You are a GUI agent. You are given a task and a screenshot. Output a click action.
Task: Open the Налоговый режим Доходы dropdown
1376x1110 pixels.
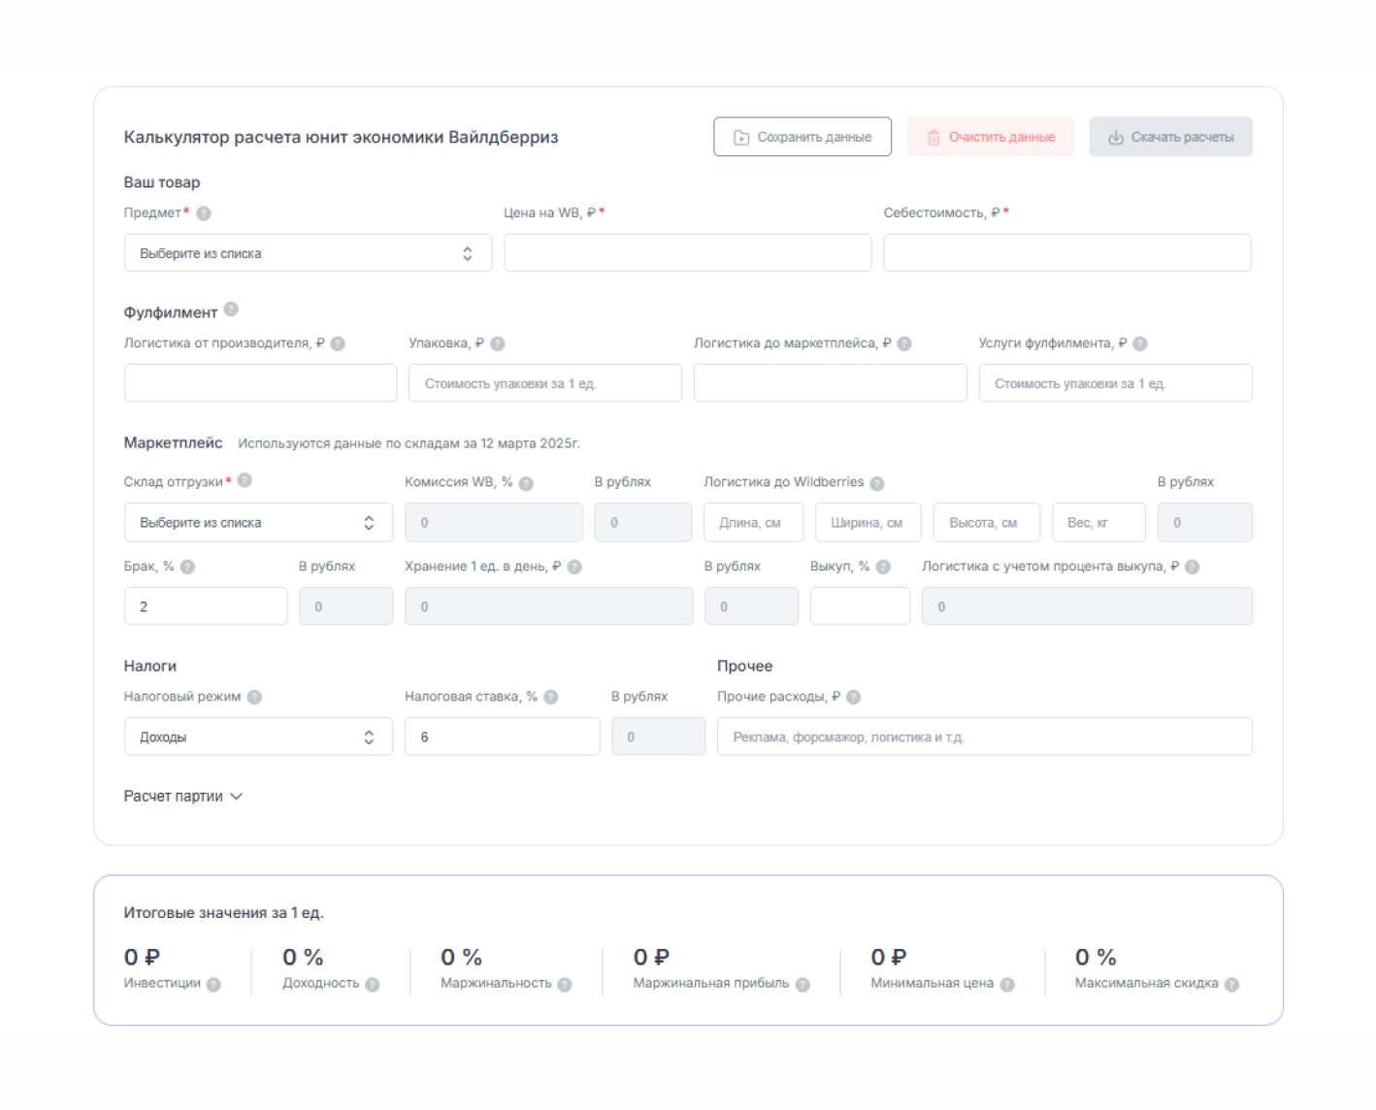tap(258, 737)
